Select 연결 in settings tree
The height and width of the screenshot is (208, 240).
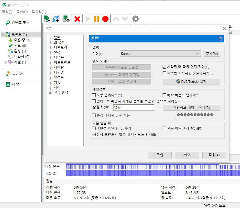(57, 52)
